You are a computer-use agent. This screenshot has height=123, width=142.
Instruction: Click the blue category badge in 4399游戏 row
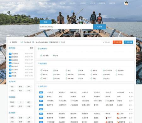41,101
